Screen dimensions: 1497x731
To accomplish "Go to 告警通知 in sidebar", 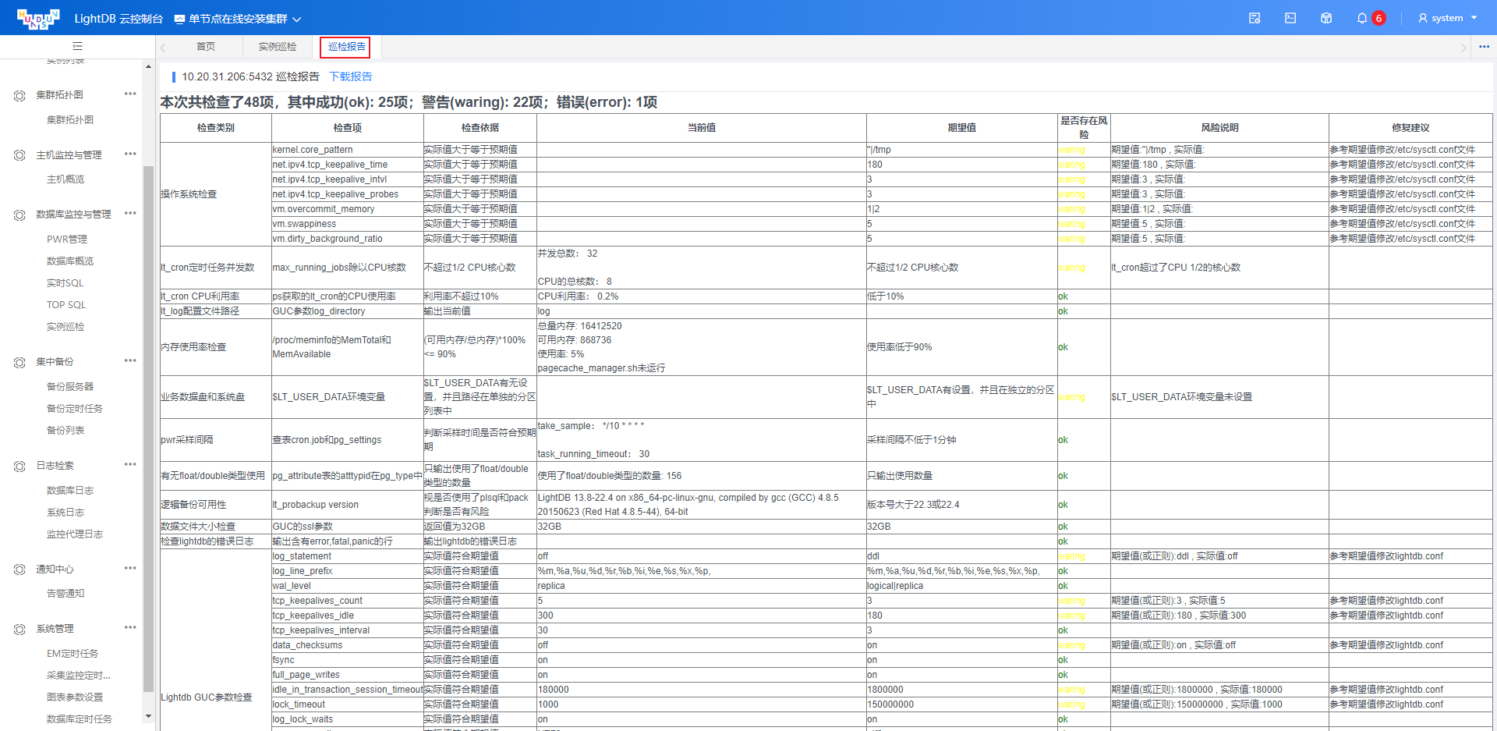I will click(x=65, y=594).
